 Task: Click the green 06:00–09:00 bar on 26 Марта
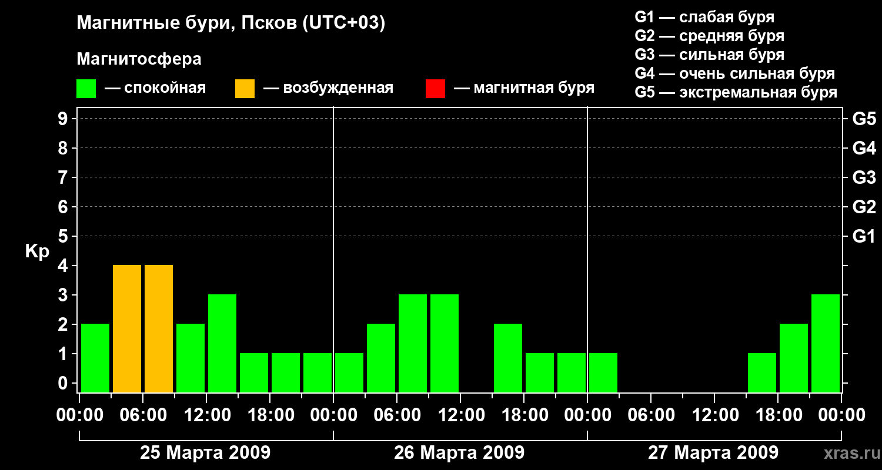[x=413, y=343]
